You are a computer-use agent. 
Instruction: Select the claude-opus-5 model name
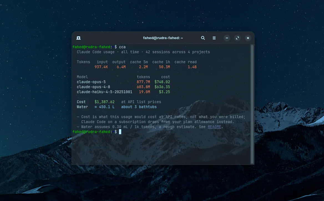[91, 82]
